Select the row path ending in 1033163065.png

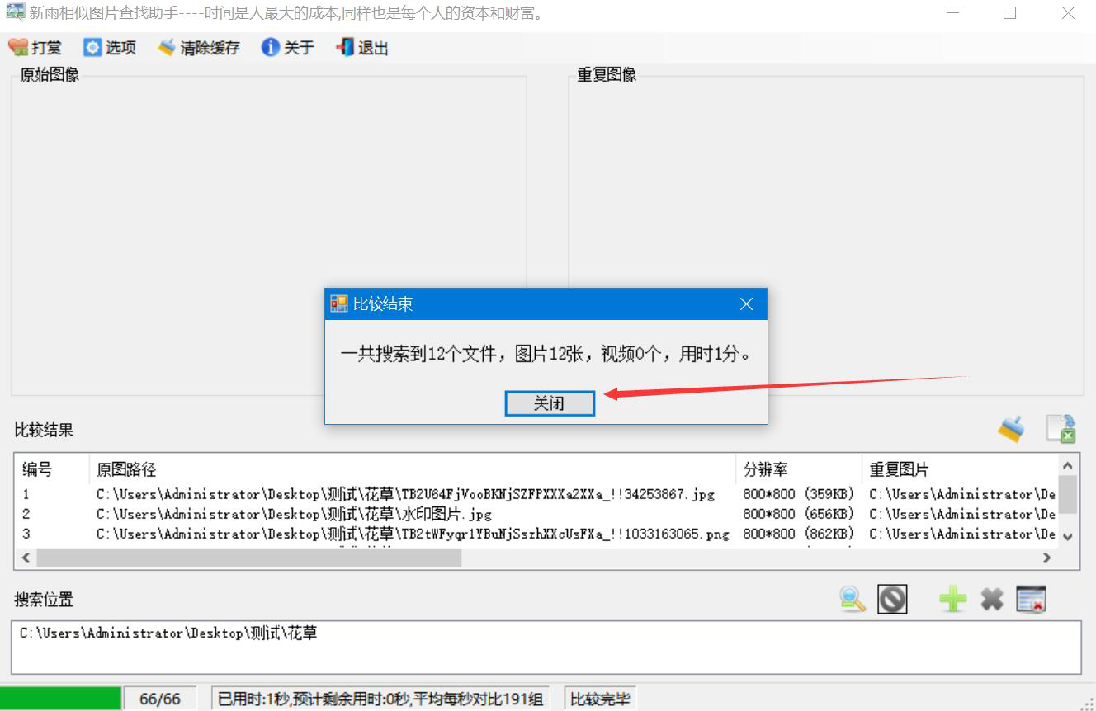(x=413, y=534)
